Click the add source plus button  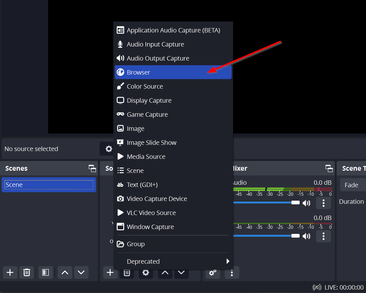[110, 273]
